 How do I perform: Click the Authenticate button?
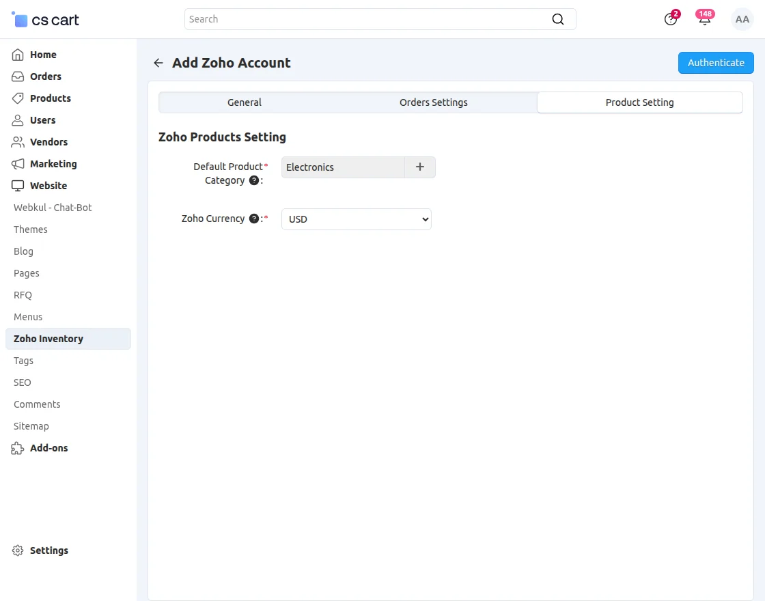pyautogui.click(x=716, y=63)
